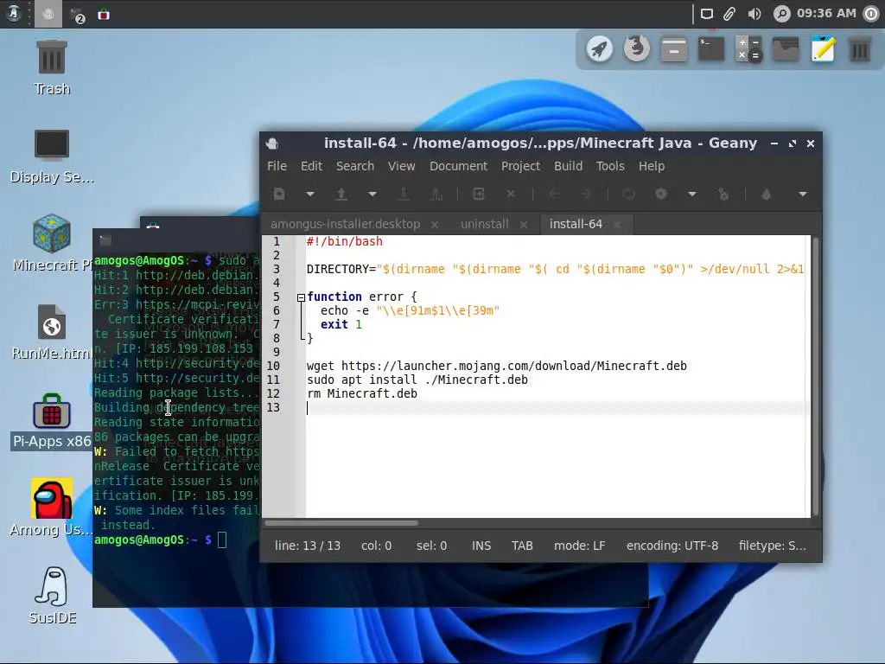Click the vertical scrollbar in Geany editor
885x664 pixels.
tap(815, 375)
